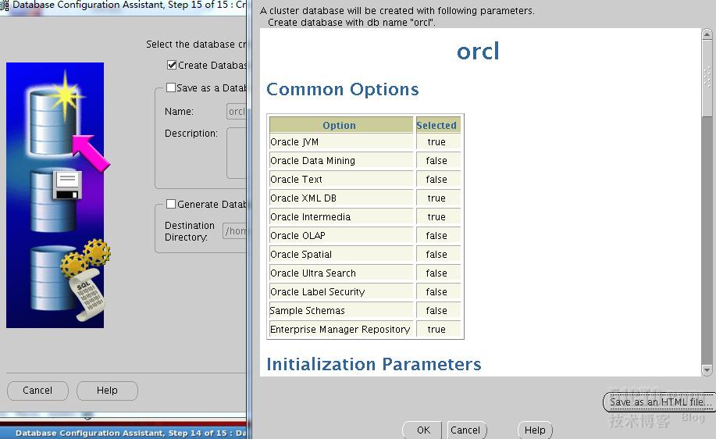Check the Create Database checkbox
Screen dimensions: 716x439
click(x=172, y=65)
